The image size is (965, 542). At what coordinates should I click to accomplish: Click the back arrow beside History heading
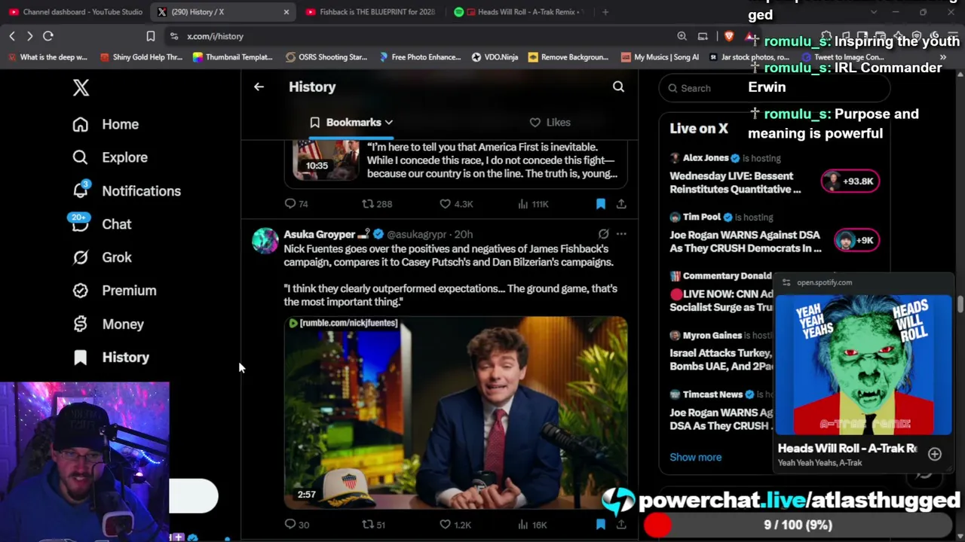(x=259, y=87)
